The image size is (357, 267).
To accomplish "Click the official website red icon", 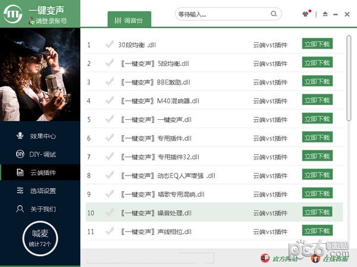I will click(x=265, y=258).
